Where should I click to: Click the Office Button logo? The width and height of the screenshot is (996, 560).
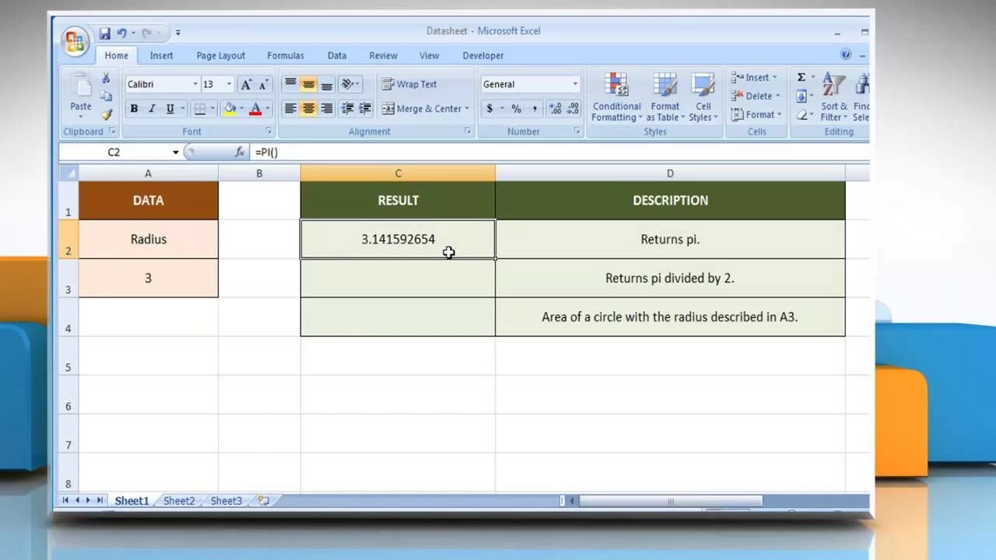75,40
